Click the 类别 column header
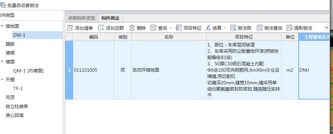Image resolution: width=333 pixels, height=134 pixels. (123, 37)
